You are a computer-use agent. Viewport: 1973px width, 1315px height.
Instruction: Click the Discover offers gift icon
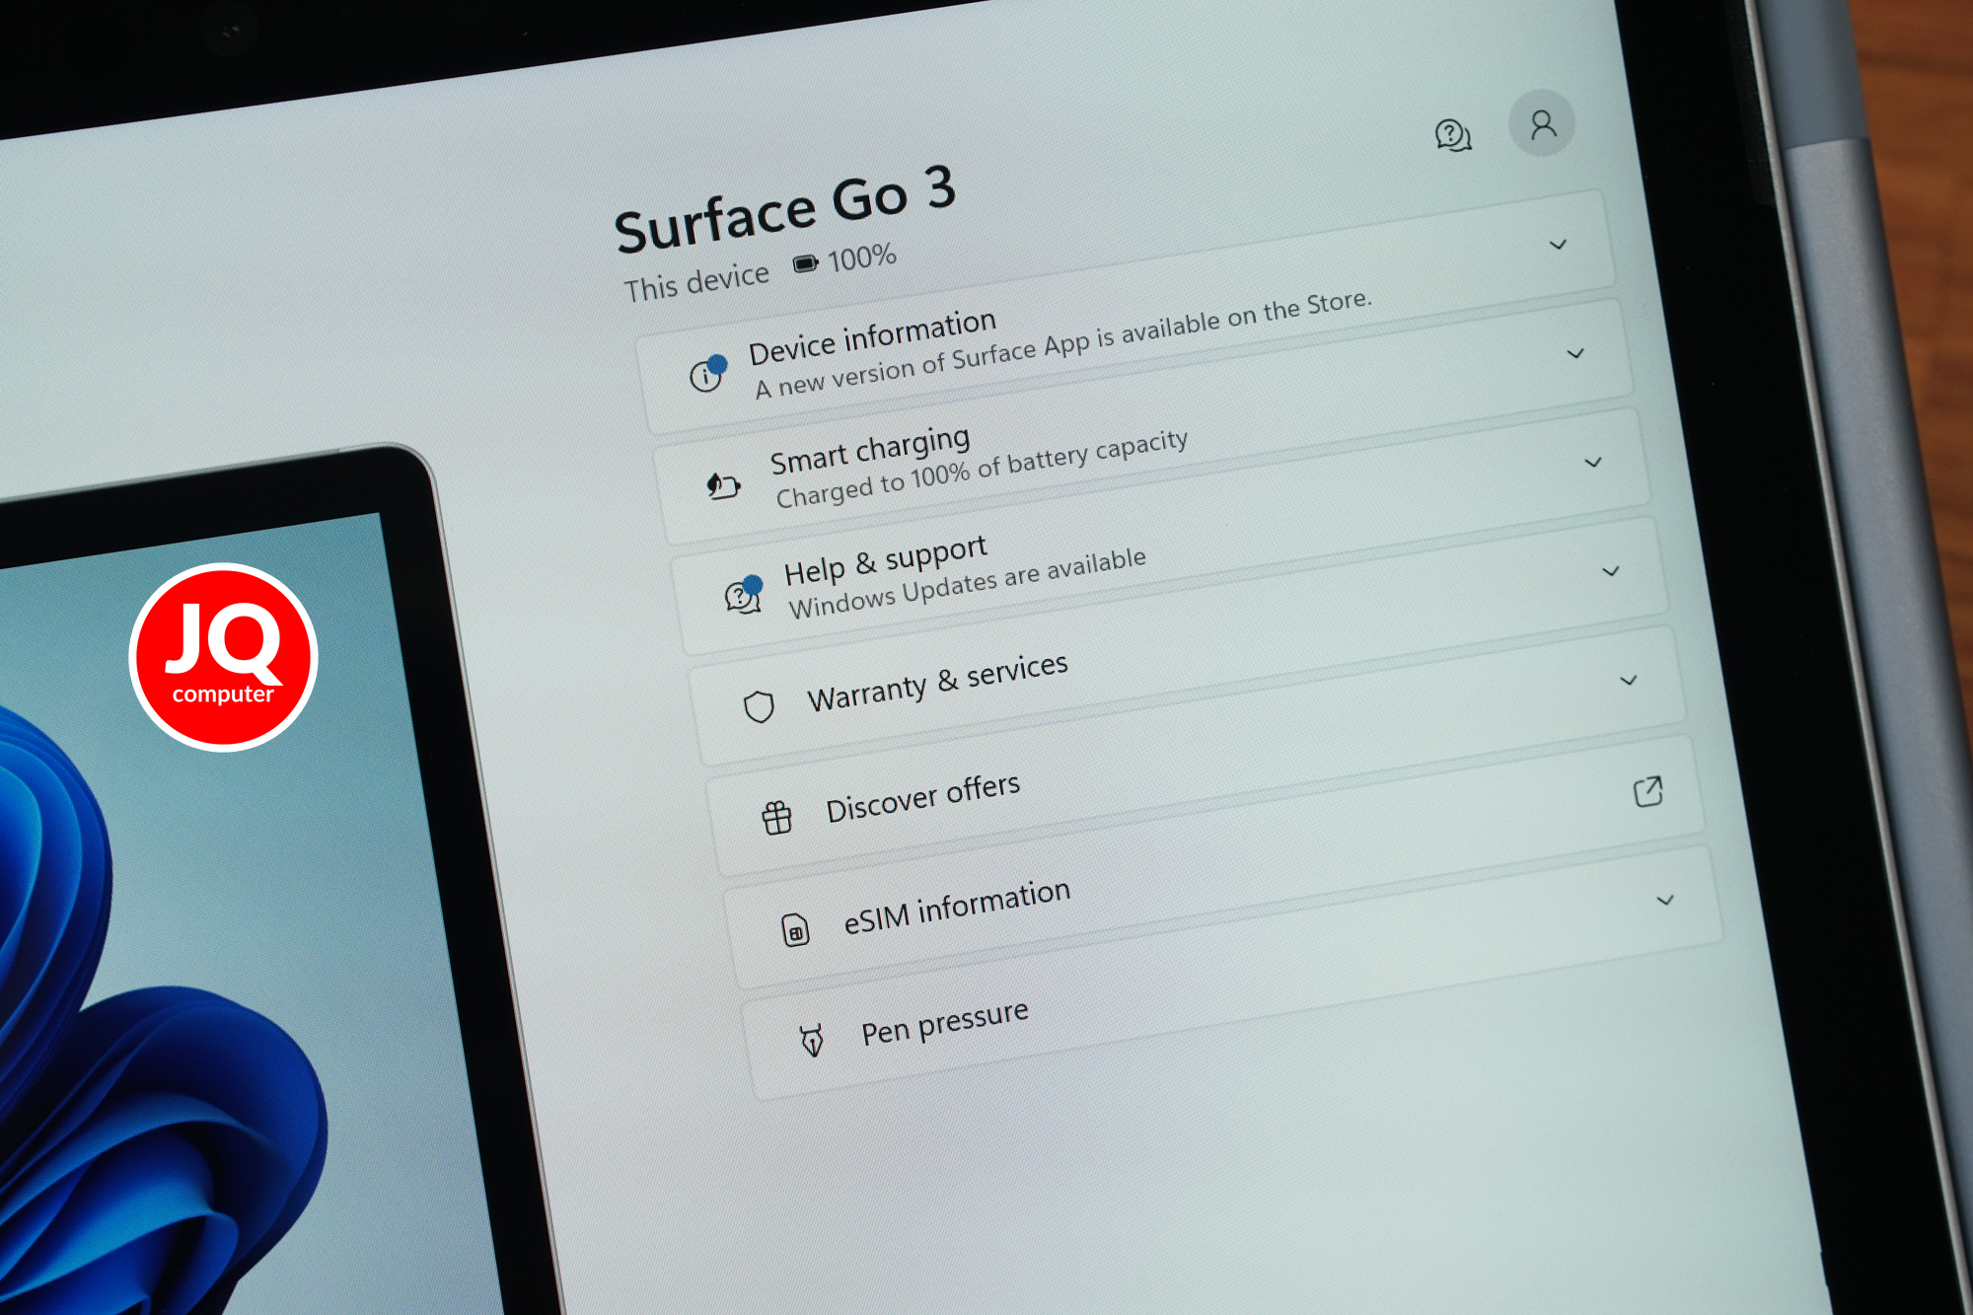tap(776, 818)
